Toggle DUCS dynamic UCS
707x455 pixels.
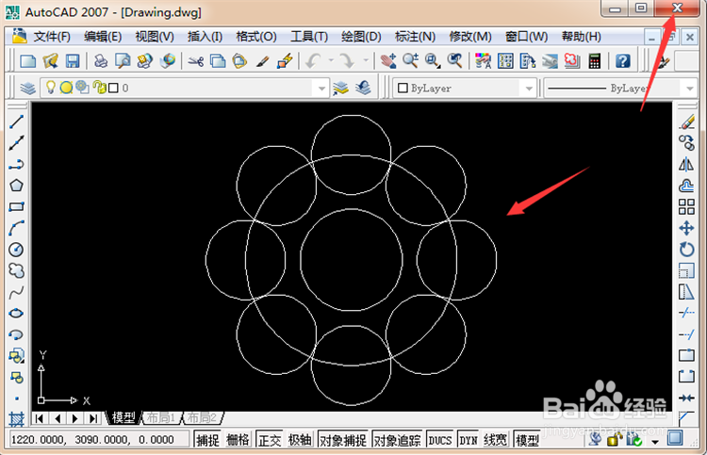(x=440, y=440)
